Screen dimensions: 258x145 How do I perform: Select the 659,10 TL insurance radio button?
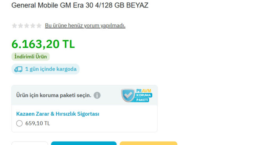coord(20,123)
